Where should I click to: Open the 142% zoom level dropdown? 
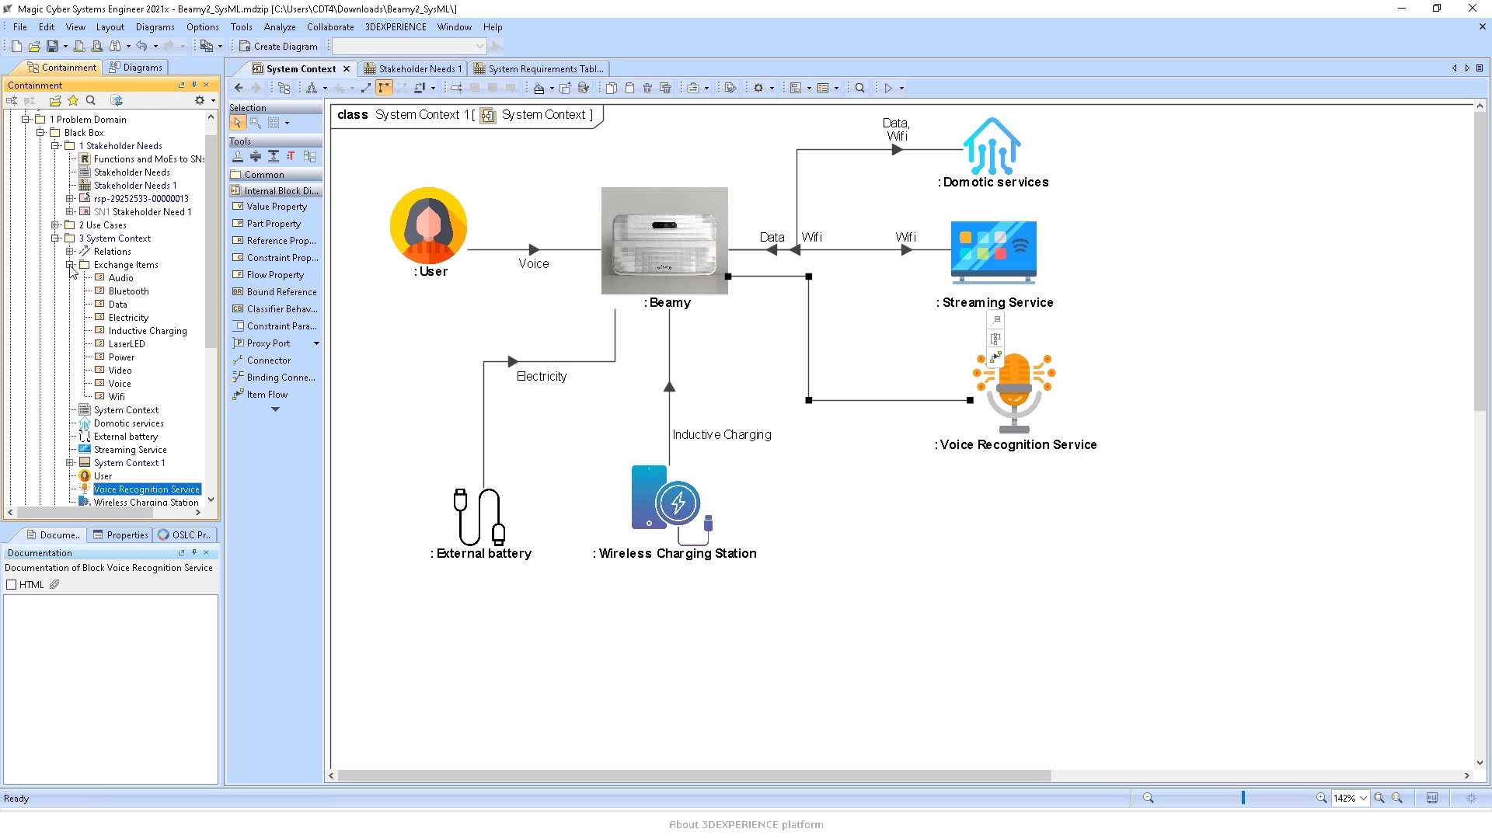pyautogui.click(x=1363, y=799)
